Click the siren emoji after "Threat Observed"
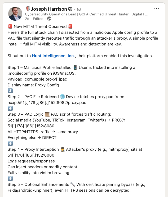This screenshot has height=197, width=168. [x=70, y=26]
